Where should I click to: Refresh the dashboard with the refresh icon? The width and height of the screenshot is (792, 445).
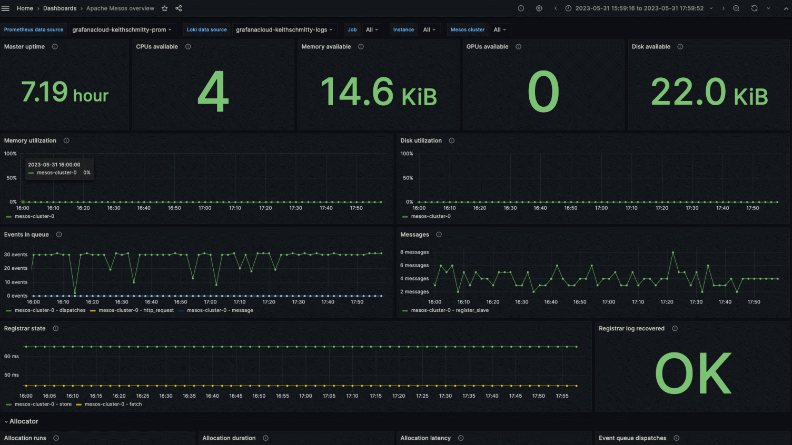coord(755,8)
